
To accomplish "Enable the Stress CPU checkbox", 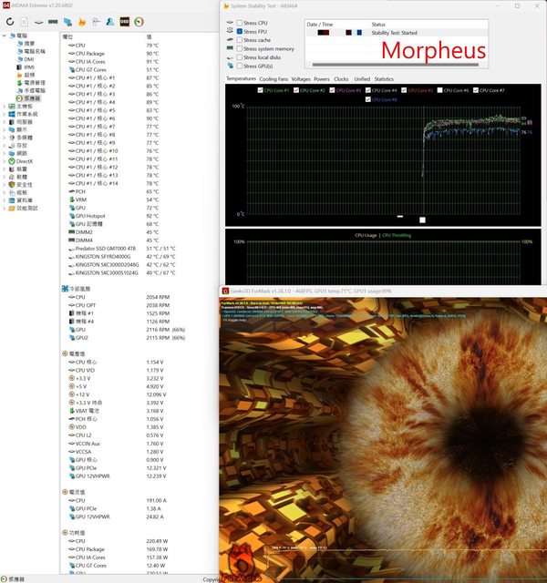I will pos(240,22).
